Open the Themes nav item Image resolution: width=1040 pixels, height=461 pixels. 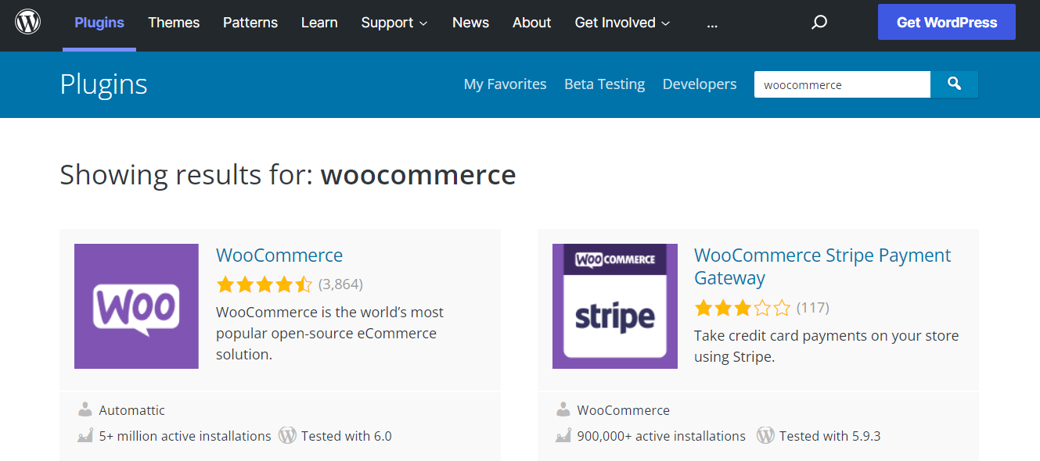[x=174, y=23]
